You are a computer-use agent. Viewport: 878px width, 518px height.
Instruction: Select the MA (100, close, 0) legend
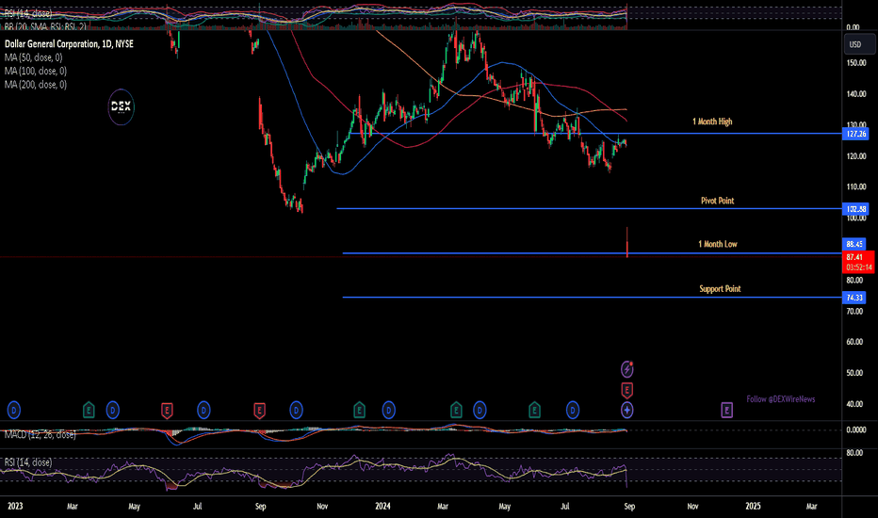click(36, 72)
